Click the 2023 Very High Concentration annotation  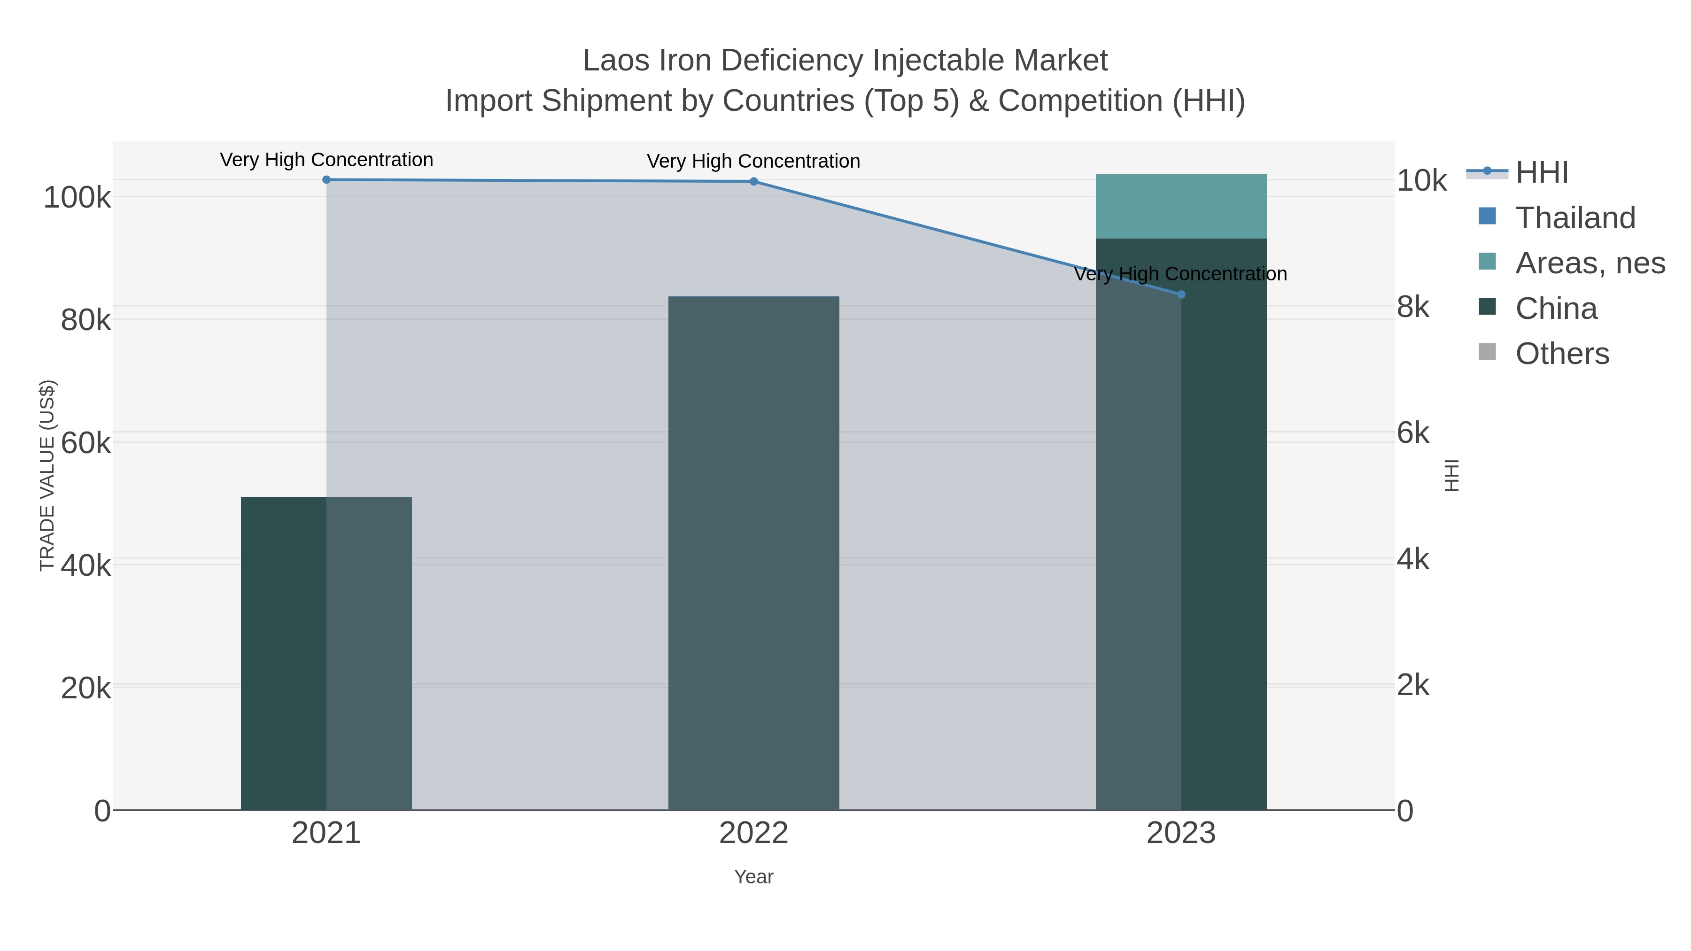[x=1180, y=274]
